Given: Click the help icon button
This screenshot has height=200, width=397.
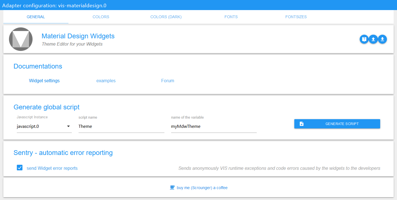Looking at the screenshot, I should pos(364,39).
